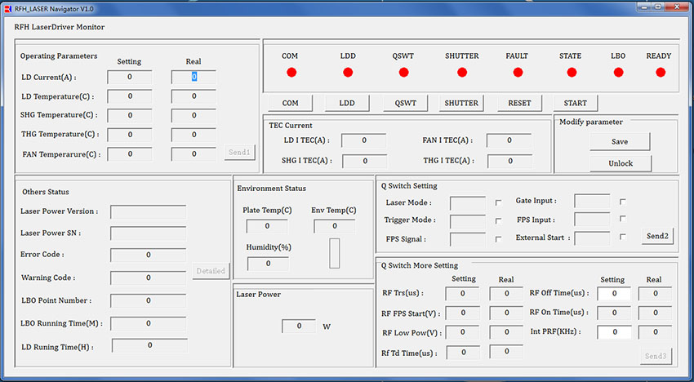694x382 pixels.
Task: Click the vertical Env Temp level gauge
Action: [335, 253]
